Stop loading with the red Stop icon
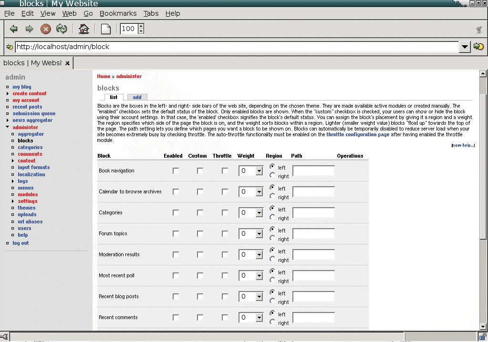The width and height of the screenshot is (488, 342). [x=46, y=29]
